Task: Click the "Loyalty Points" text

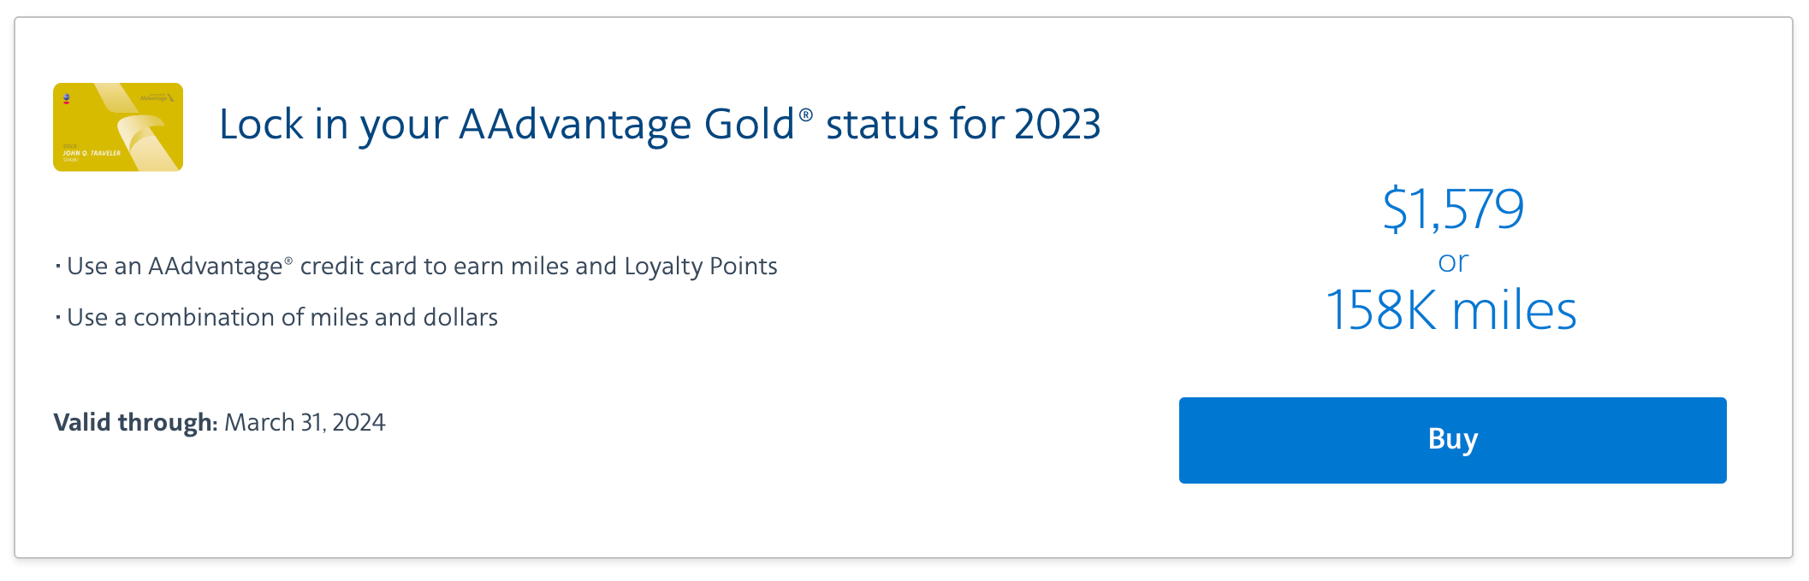Action: (x=701, y=267)
